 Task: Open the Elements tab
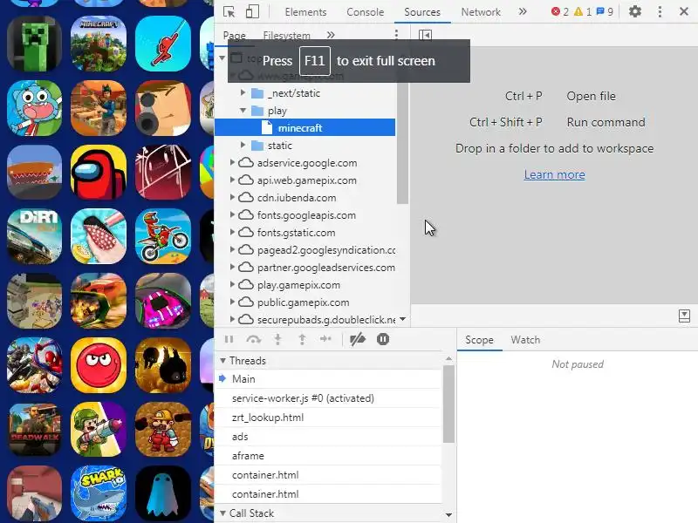tap(305, 12)
